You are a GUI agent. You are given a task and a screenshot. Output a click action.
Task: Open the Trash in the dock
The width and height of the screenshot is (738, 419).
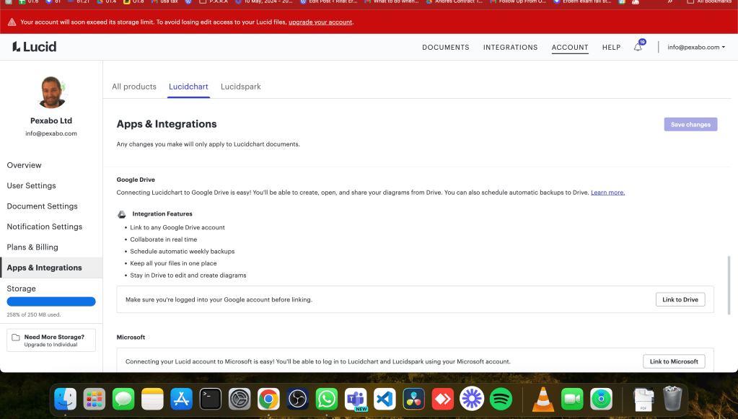(672, 398)
